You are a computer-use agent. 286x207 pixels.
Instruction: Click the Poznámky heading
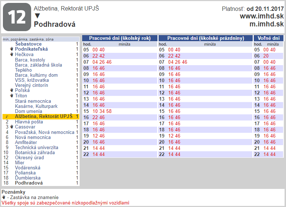[x=13, y=192]
